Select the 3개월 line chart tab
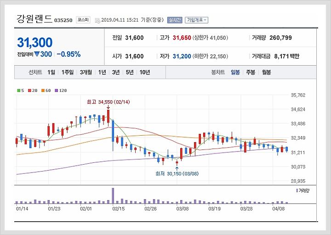Image resolution: width=331 pixels, height=235 pixels. coord(86,72)
